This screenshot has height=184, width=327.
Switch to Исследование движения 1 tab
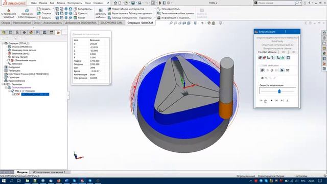[49, 172]
